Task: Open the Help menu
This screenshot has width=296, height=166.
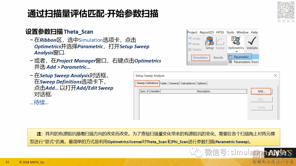Action: (x=254, y=32)
